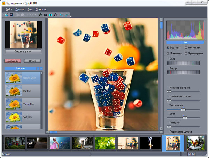
Task: Click the plus icon in Пресеты header
Action: 38,68
